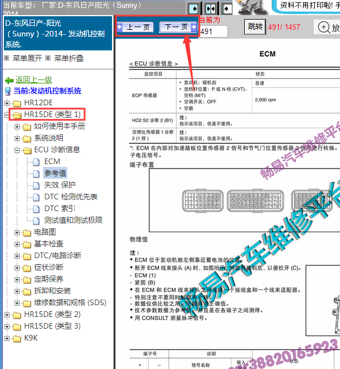Open the 失效 保护 document

pyautogui.click(x=59, y=185)
